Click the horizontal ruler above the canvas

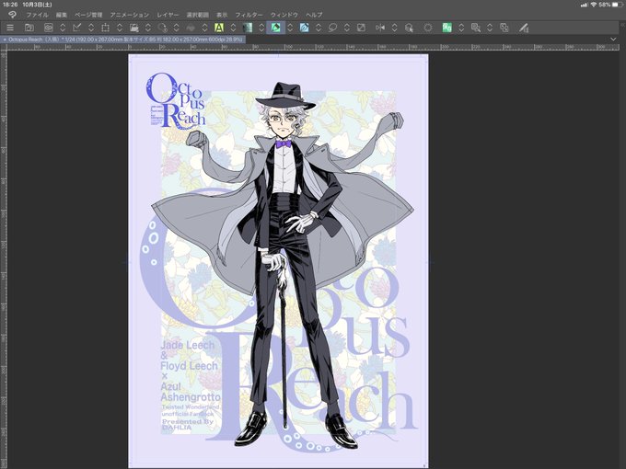pyautogui.click(x=313, y=47)
